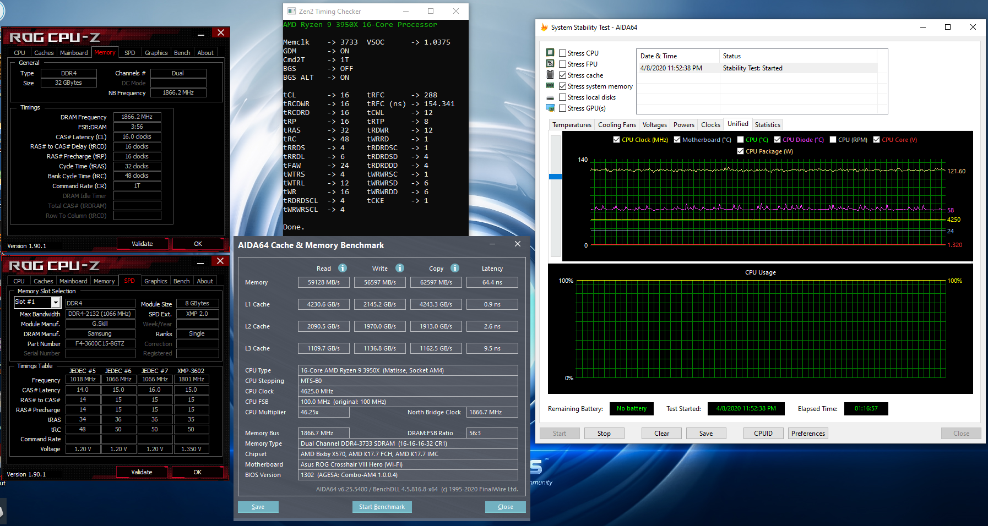
Task: Click the L3 Cache Read 1109.7 GB/s field
Action: click(x=324, y=348)
